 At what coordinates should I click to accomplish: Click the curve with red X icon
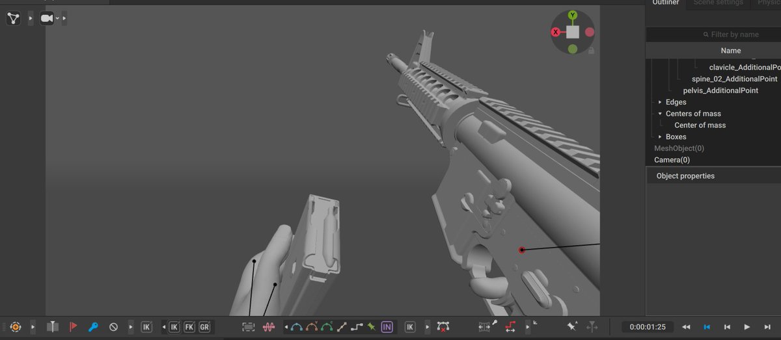coord(443,327)
